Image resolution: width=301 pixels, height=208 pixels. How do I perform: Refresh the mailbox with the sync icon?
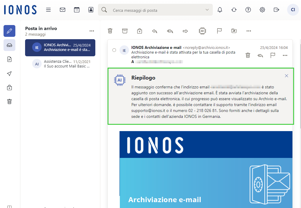click(x=234, y=10)
